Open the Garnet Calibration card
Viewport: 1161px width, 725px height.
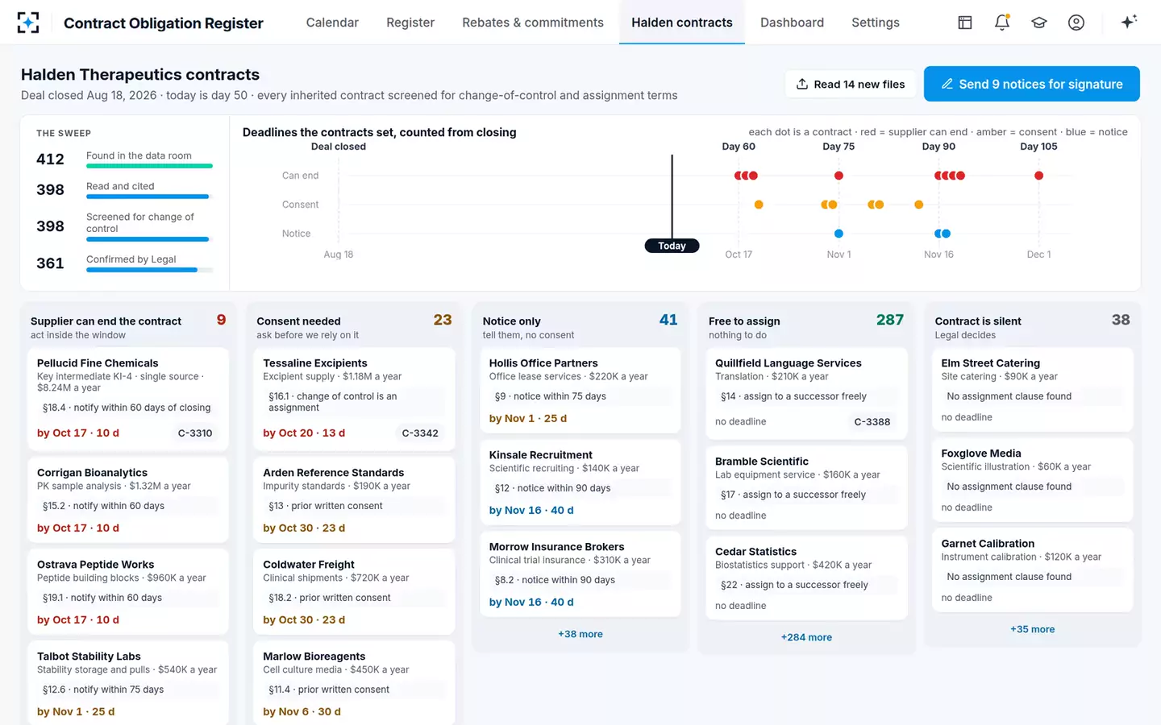click(x=1032, y=570)
